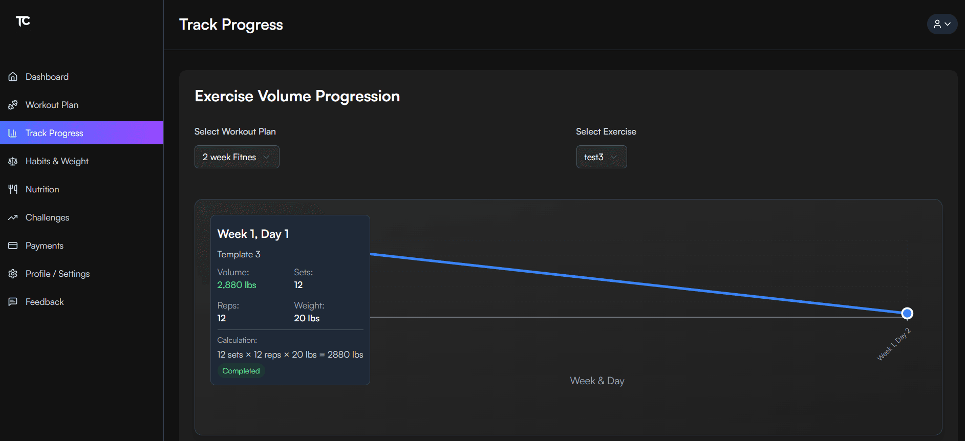Screen dimensions: 965x441
Task: Navigate to the Workout Plan page
Action: click(x=52, y=104)
